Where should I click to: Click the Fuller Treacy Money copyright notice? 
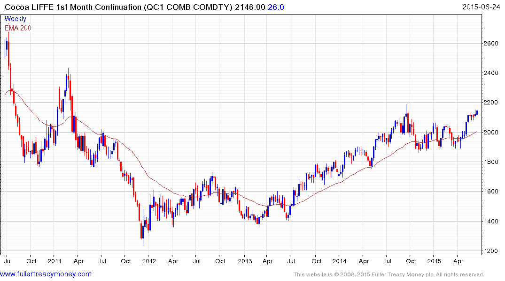(x=388, y=274)
